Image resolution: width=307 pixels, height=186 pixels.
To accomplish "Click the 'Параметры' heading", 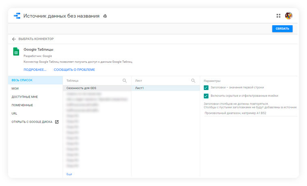I will 212,81.
